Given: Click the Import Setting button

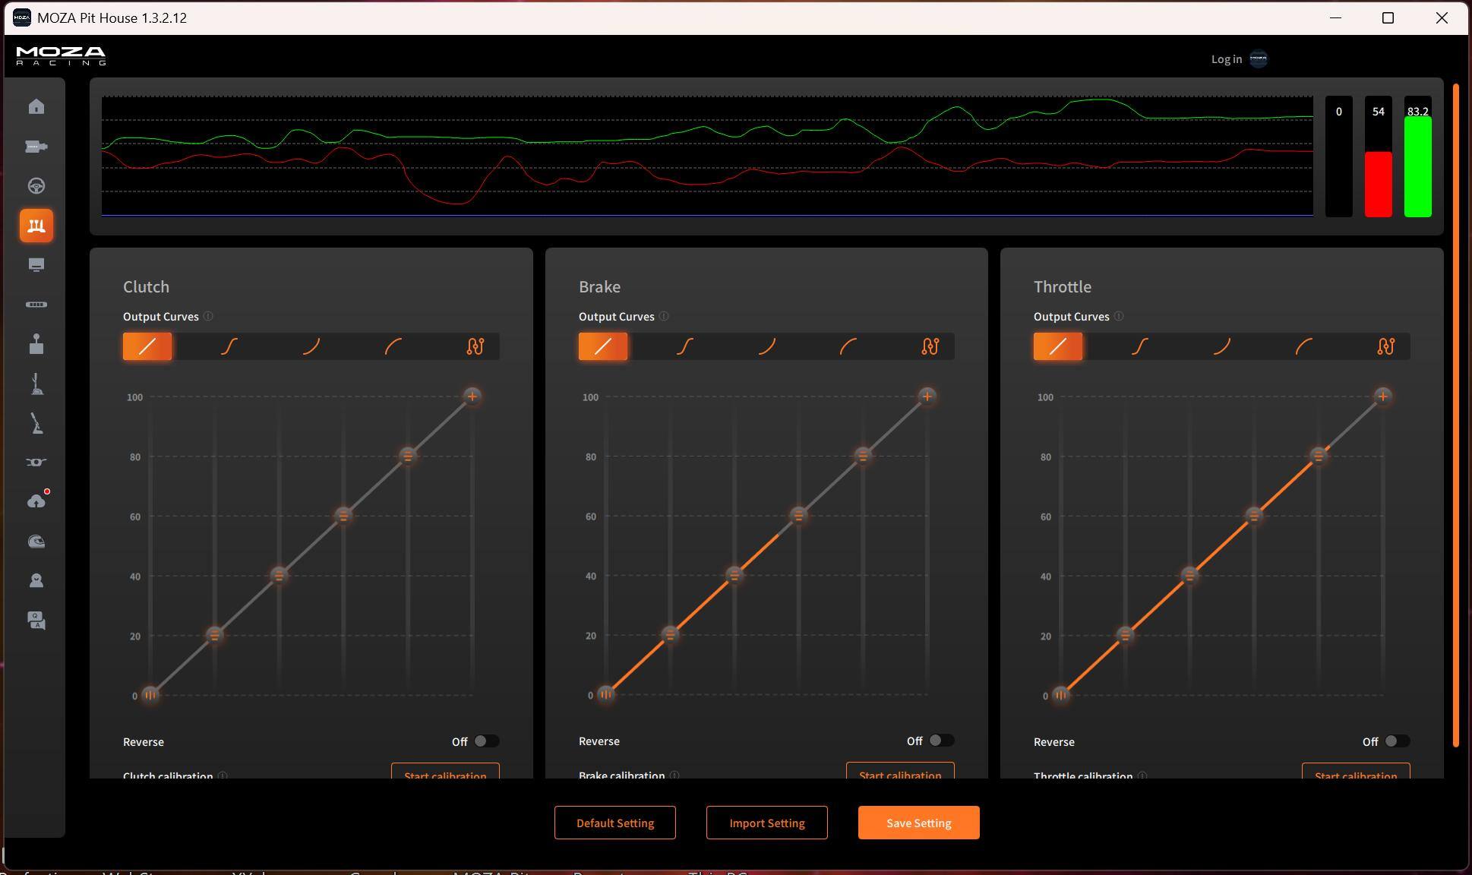Looking at the screenshot, I should pyautogui.click(x=766, y=823).
